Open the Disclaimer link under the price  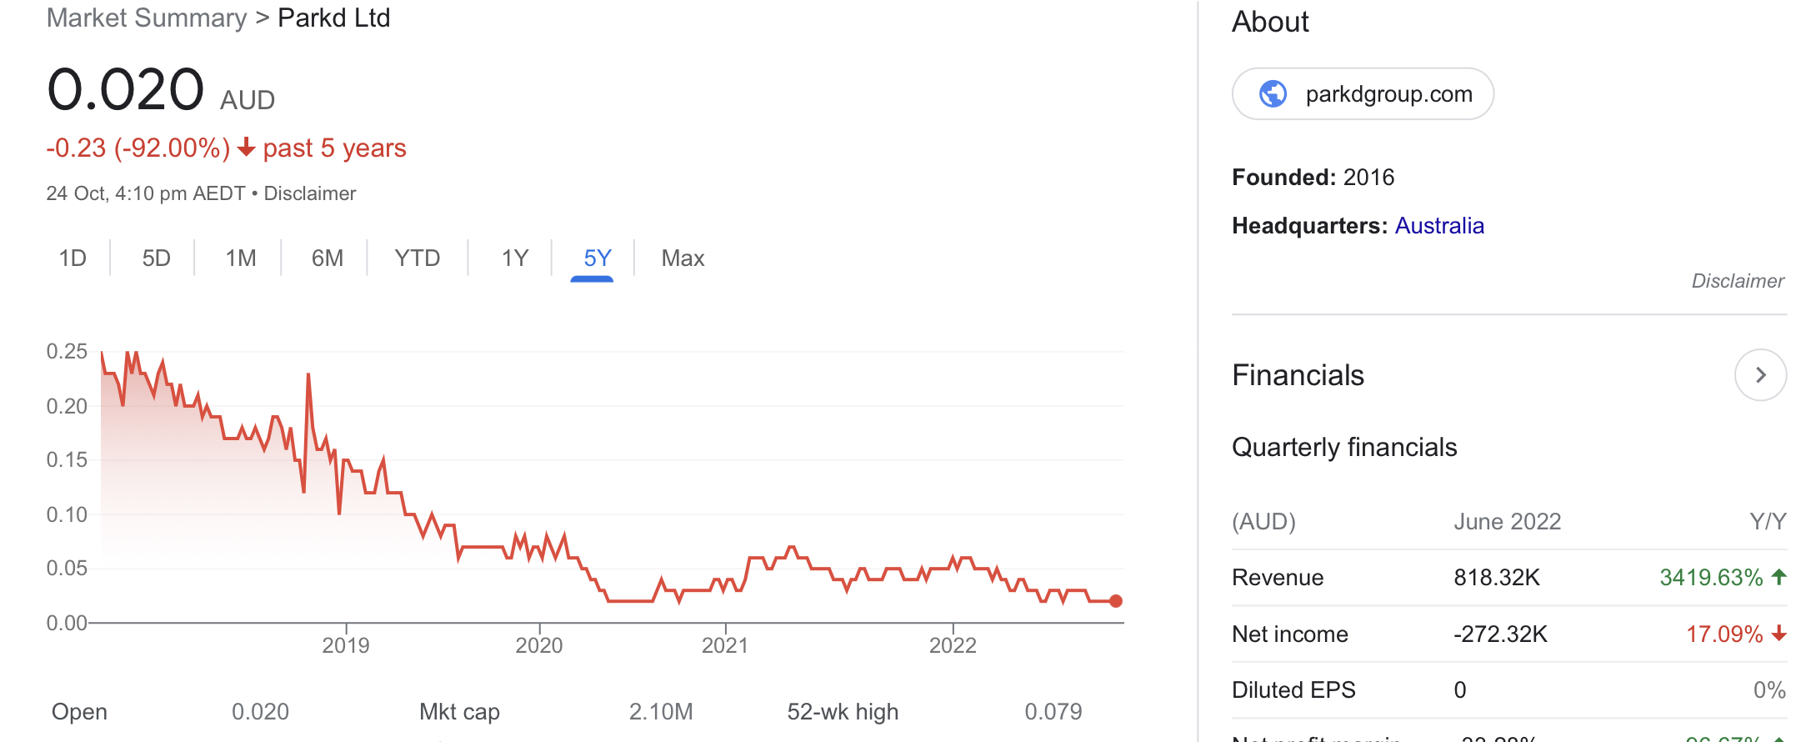(310, 193)
